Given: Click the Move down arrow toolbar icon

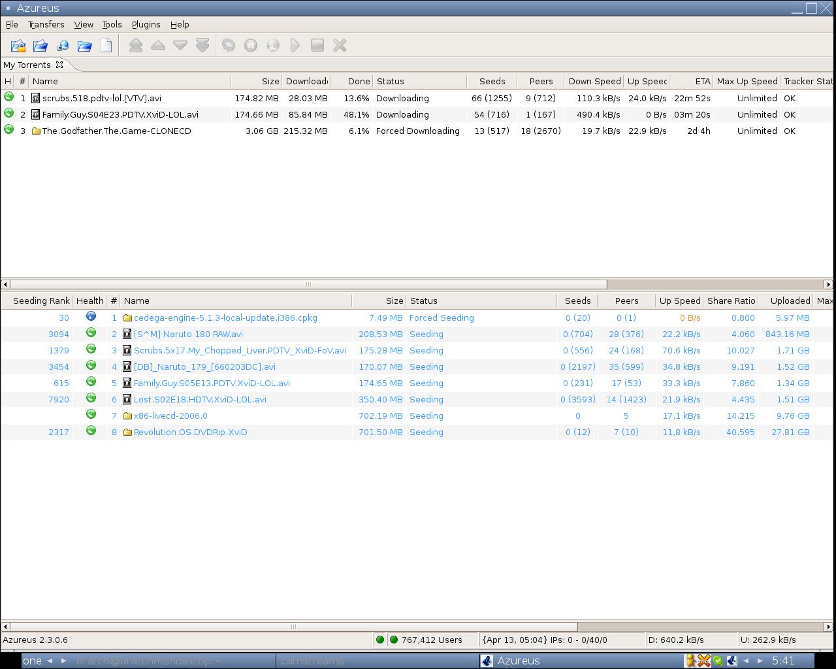Looking at the screenshot, I should click(x=180, y=46).
